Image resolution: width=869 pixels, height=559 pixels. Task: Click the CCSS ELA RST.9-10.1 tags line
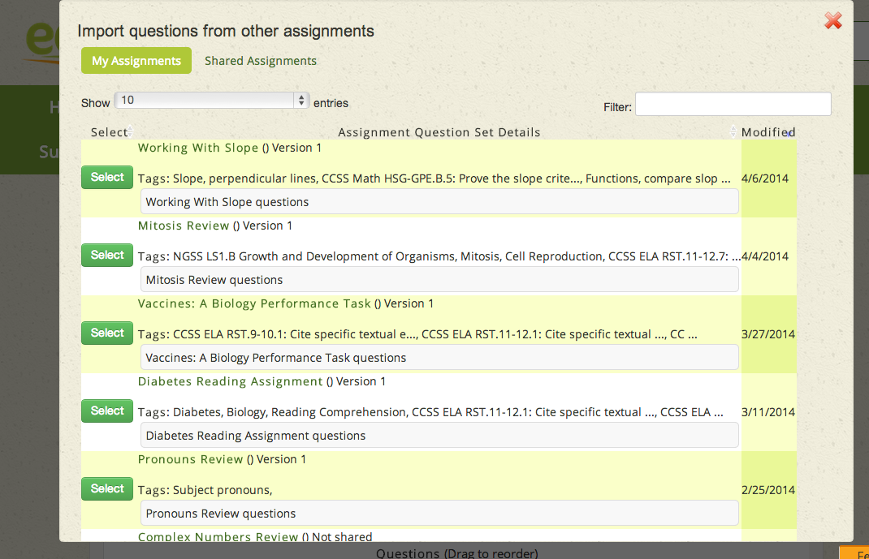(x=417, y=334)
